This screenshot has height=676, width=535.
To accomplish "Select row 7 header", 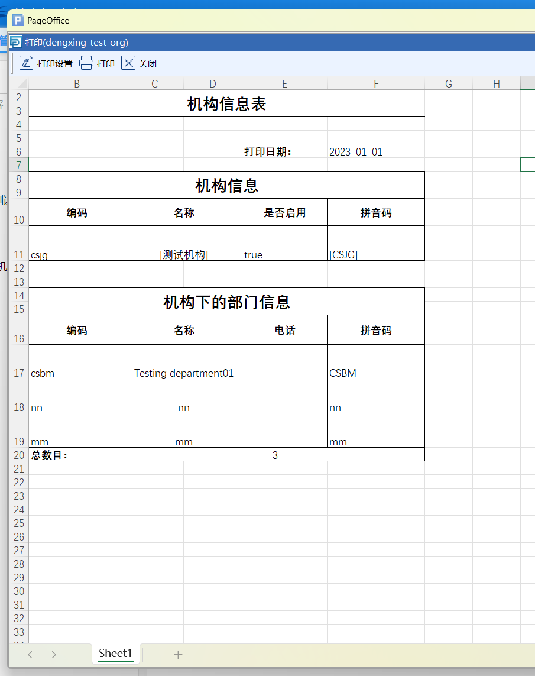I will click(19, 165).
